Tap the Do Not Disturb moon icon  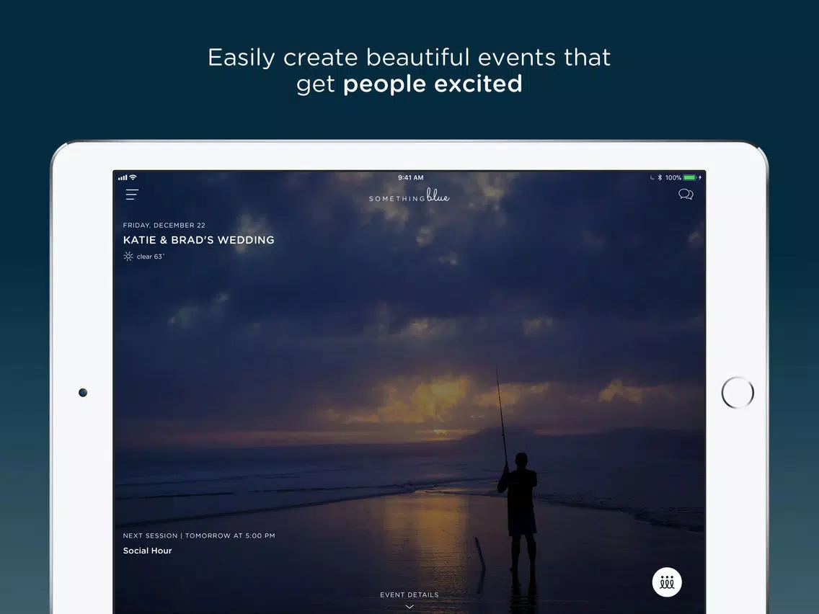(652, 177)
